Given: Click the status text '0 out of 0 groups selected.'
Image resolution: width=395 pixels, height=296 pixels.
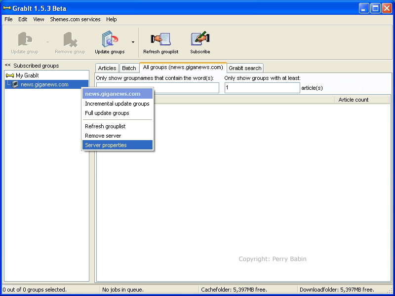Looking at the screenshot, I should pos(35,290).
